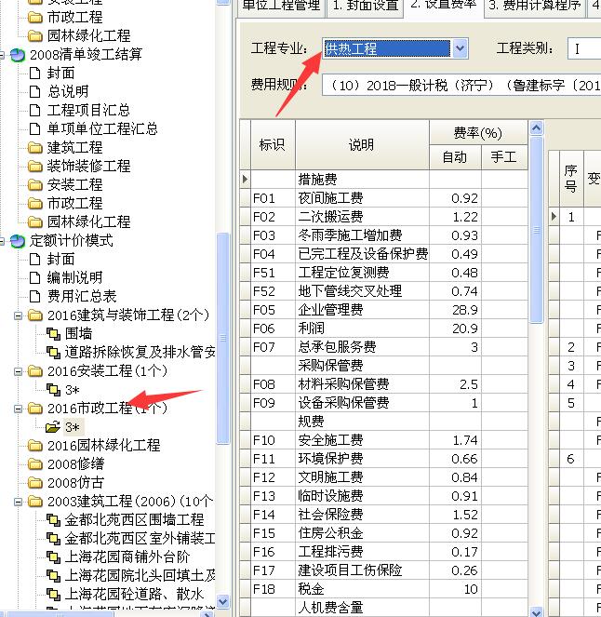601x617 pixels.
Task: Click the 工程类别 input field
Action: (584, 48)
